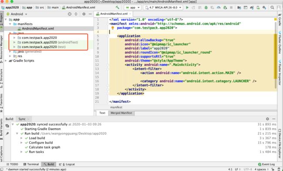This screenshot has width=283, height=171.
Task: Open Resource Manager side panel
Action: point(1,49)
